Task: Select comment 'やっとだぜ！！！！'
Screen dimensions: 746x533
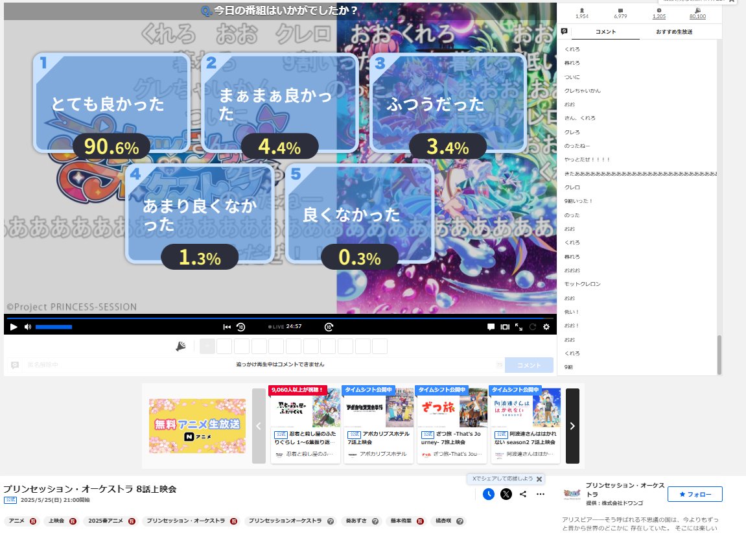Action: click(x=587, y=160)
